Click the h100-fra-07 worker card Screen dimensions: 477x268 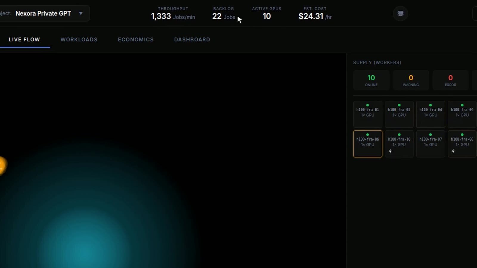(431, 144)
